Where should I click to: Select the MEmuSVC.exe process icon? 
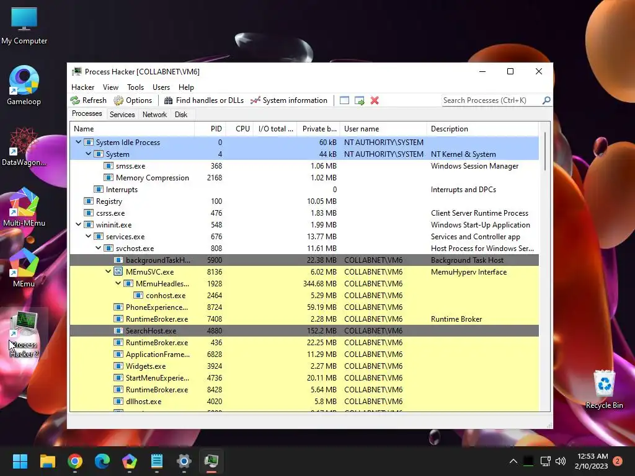[x=118, y=271]
